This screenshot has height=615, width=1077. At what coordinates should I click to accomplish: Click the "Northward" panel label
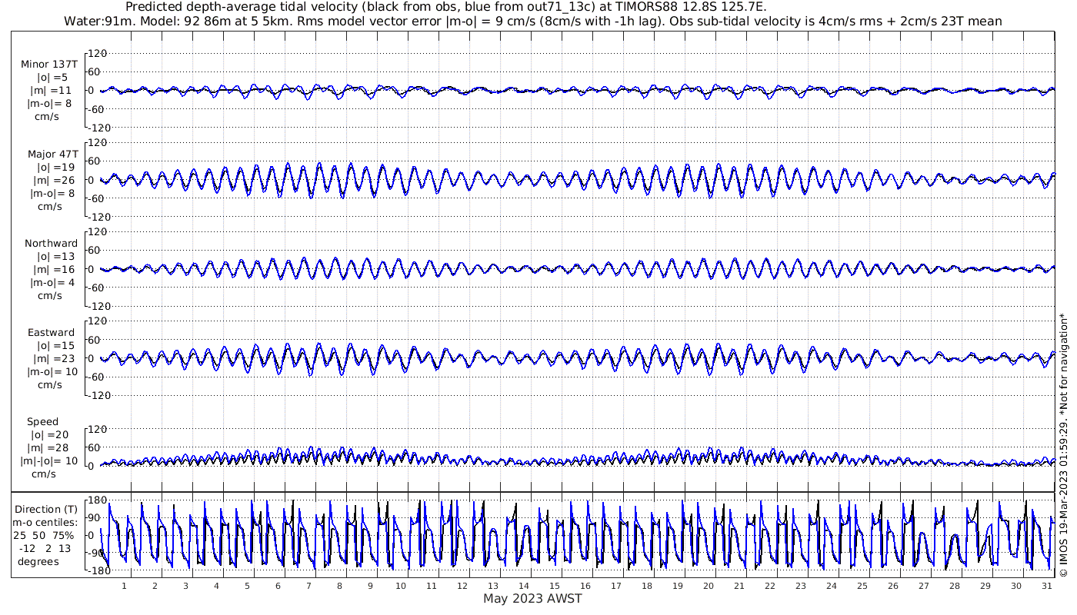tap(52, 244)
